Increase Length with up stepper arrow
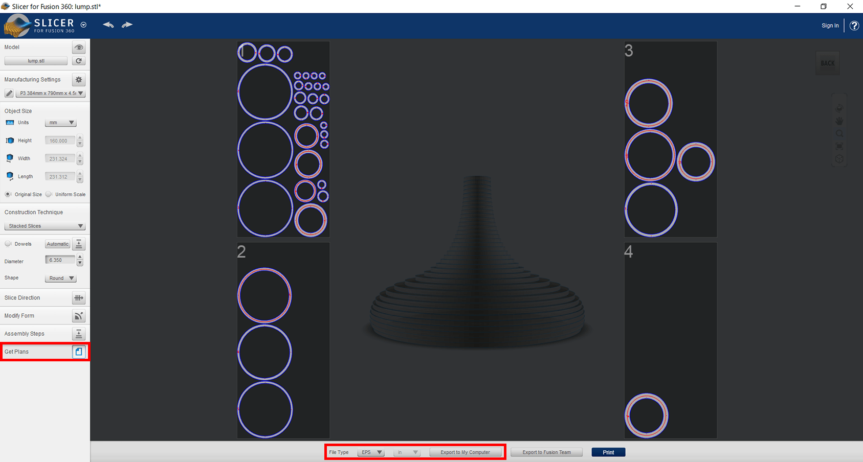 point(80,174)
